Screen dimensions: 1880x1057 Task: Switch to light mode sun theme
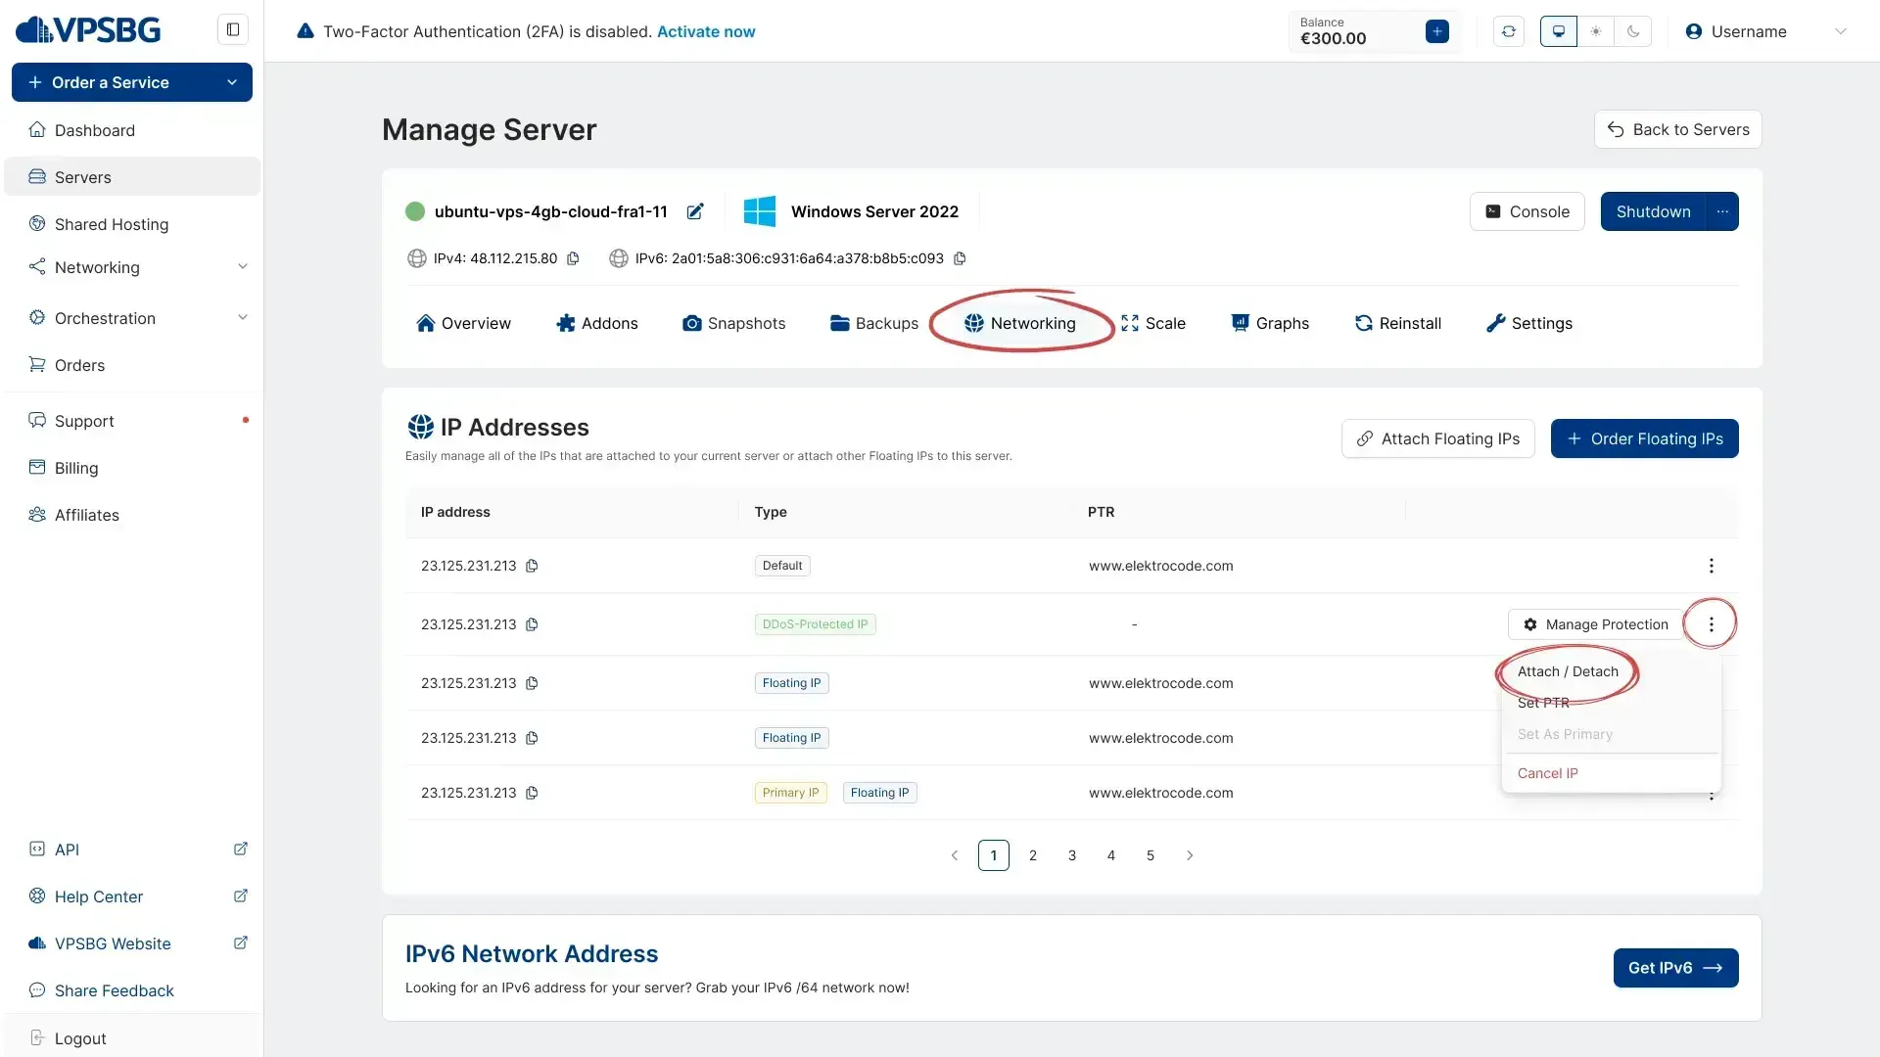coord(1596,31)
